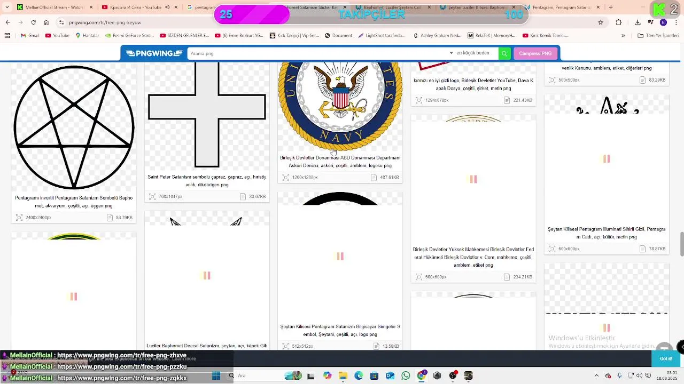
Task: Mute the YouTube tab speaker icon
Action: [x=167, y=7]
